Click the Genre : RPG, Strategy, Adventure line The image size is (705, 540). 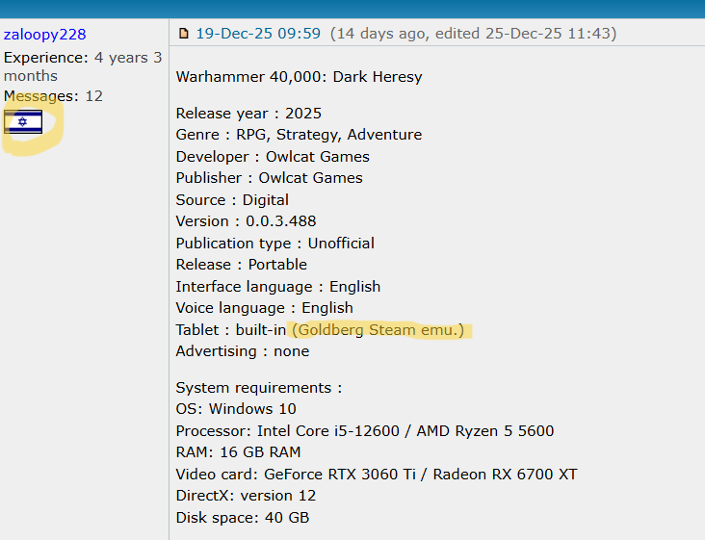point(299,135)
